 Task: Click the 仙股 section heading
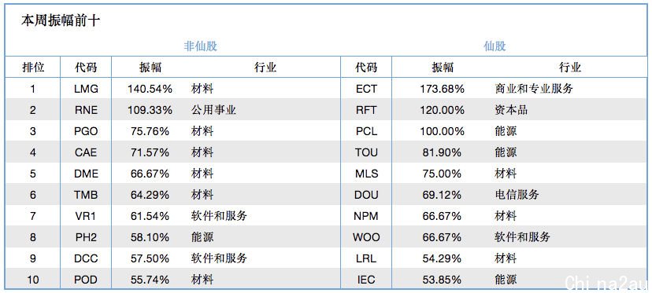click(x=495, y=46)
